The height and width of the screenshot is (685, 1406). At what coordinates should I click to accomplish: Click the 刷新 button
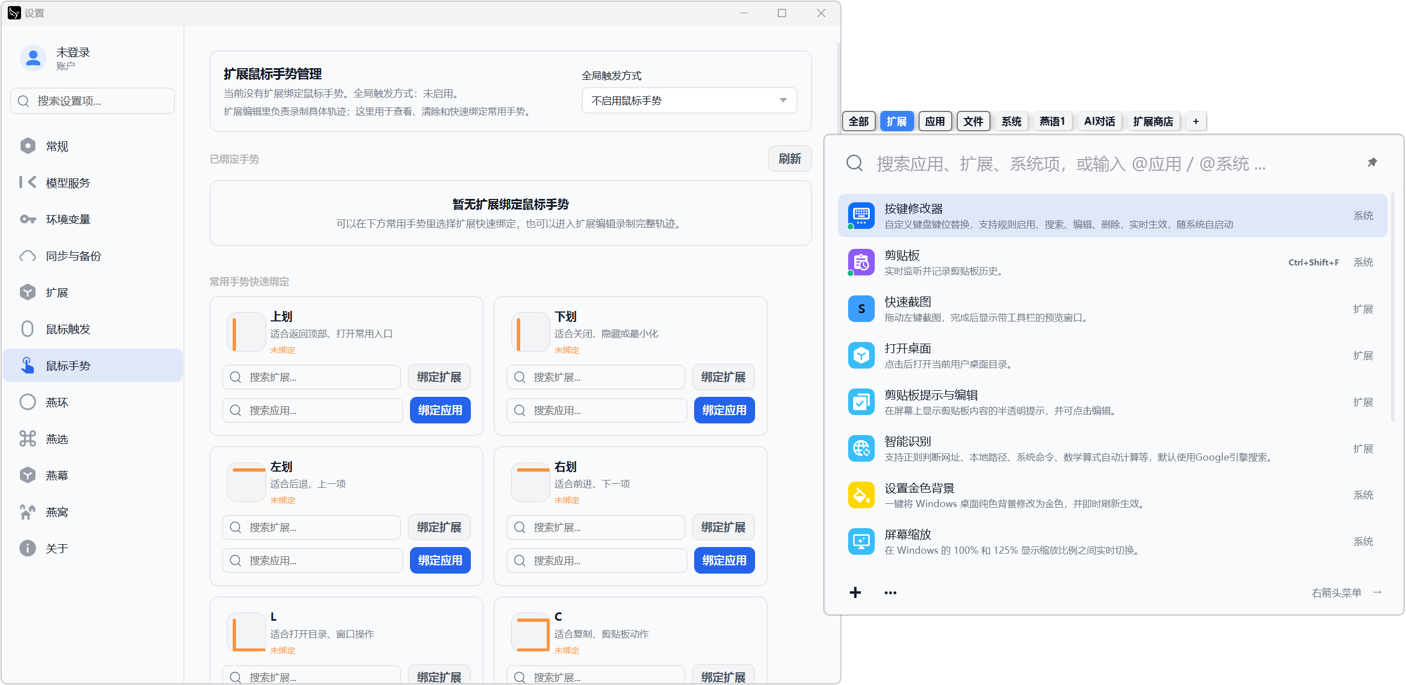pos(789,159)
